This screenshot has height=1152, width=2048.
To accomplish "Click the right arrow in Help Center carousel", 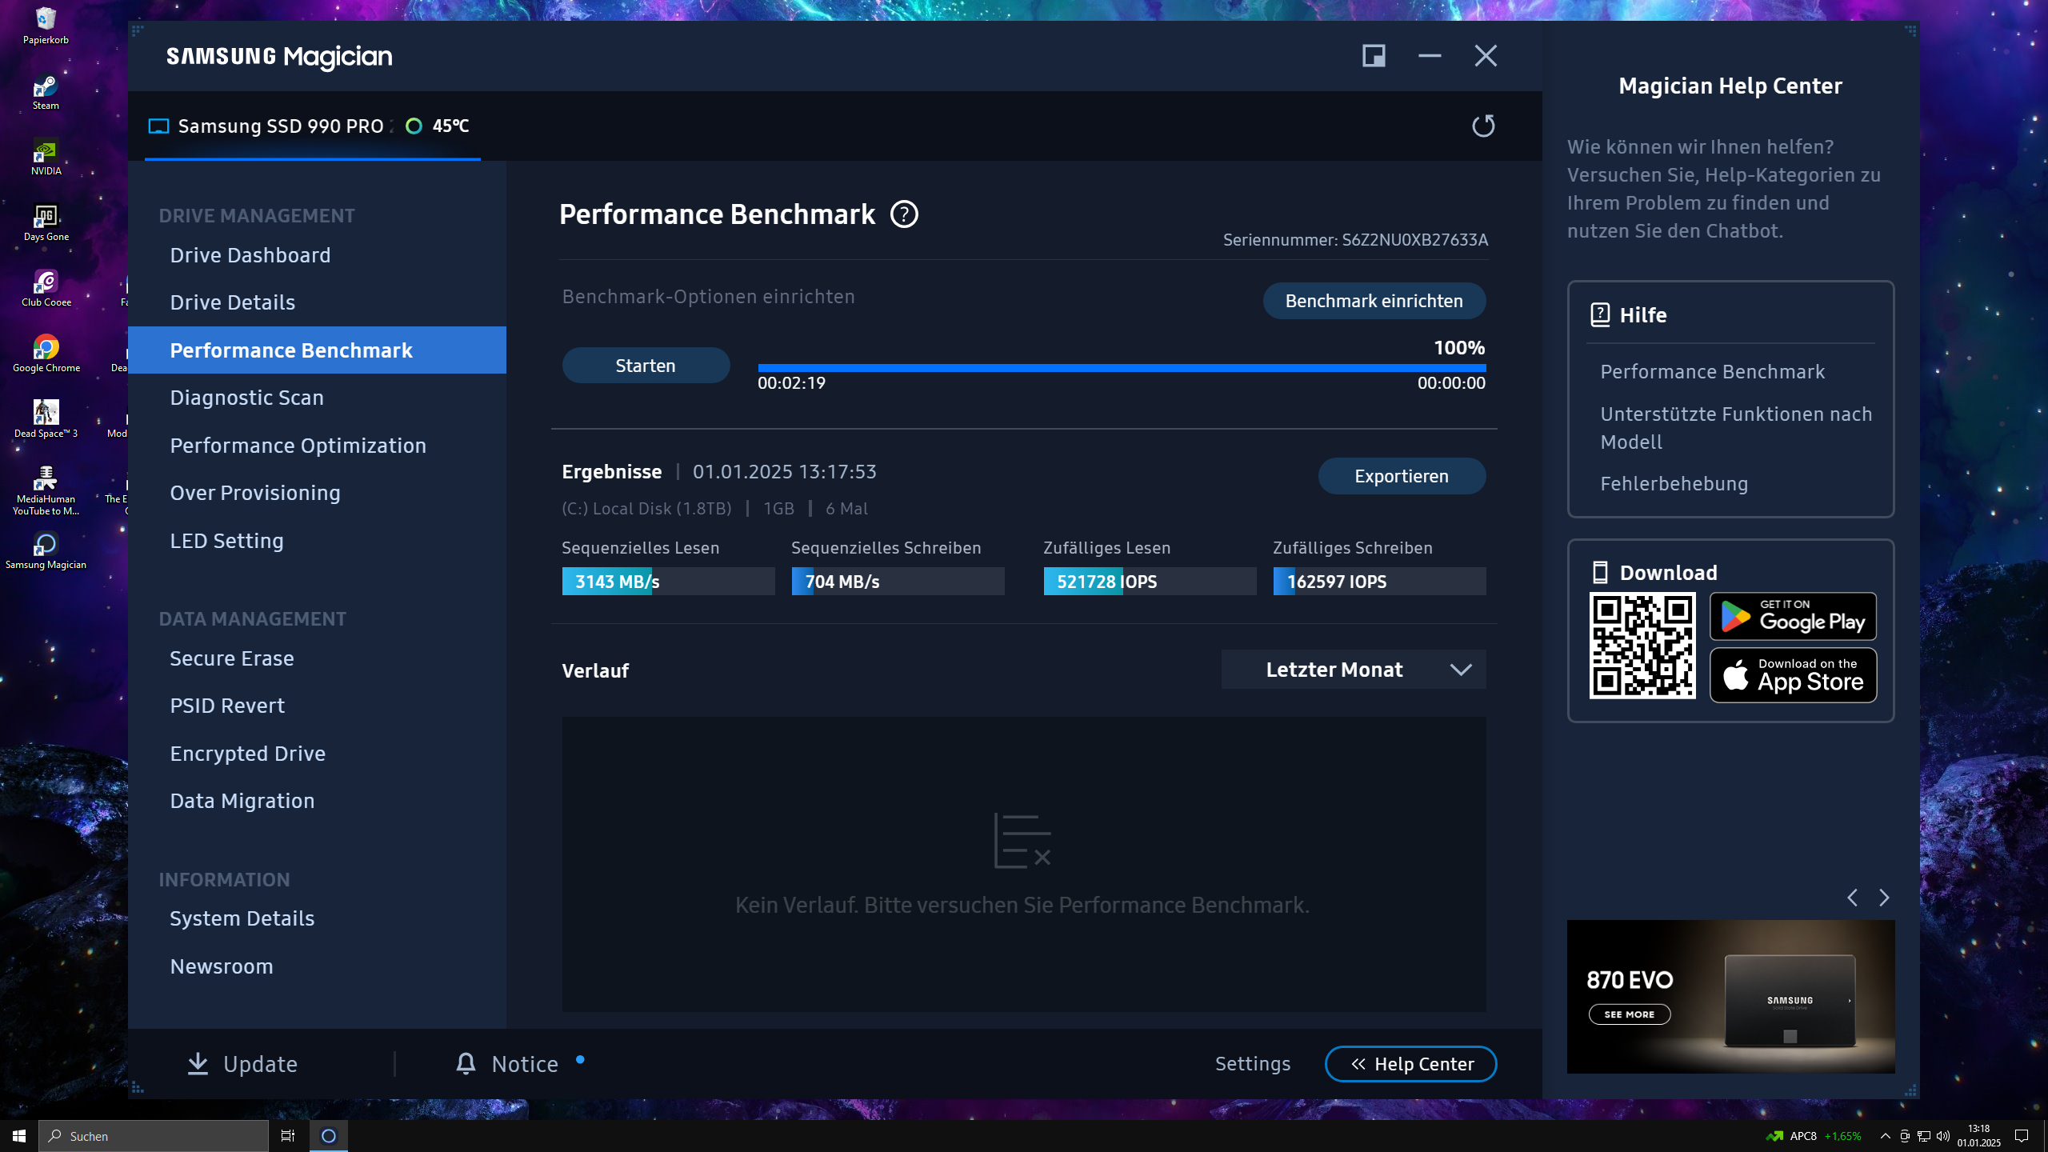I will 1884,898.
